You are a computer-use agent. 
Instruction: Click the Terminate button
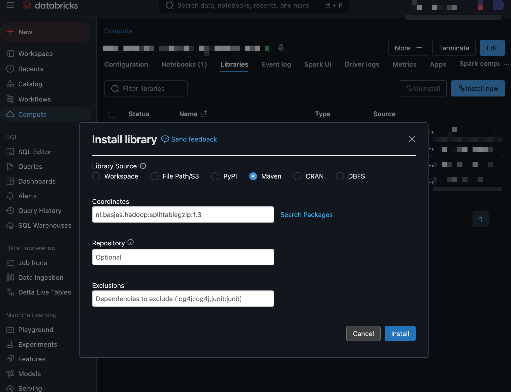[454, 48]
